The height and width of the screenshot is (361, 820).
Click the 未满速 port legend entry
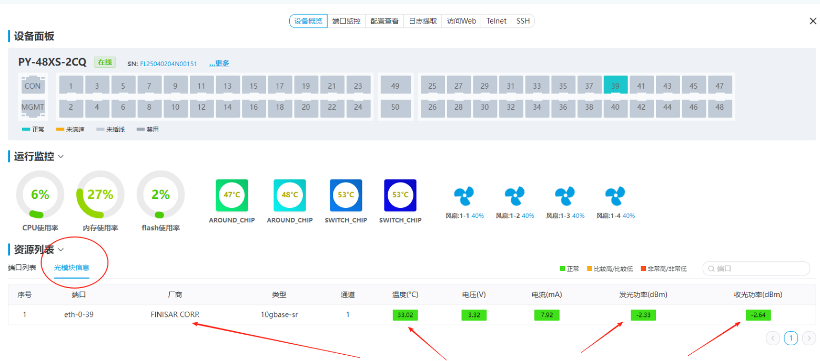coord(70,130)
